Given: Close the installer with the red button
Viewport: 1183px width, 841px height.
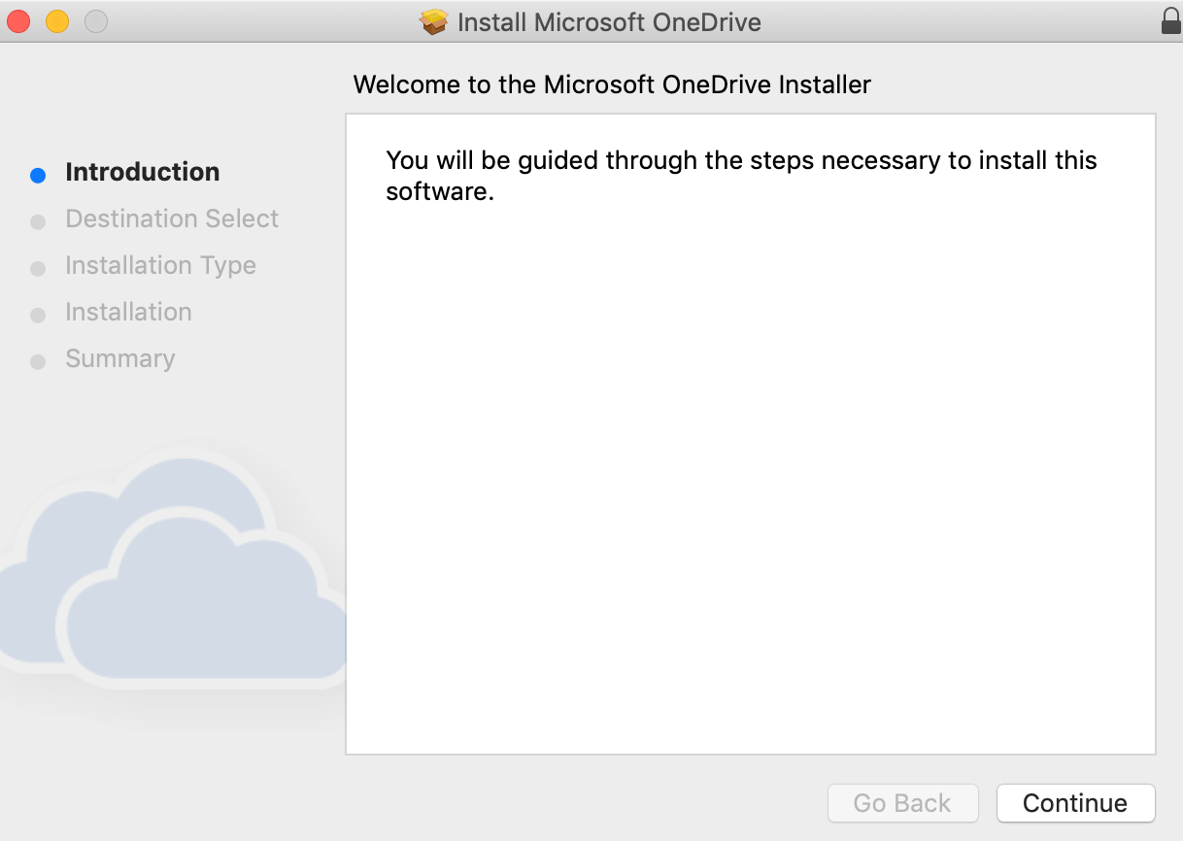Looking at the screenshot, I should [18, 20].
